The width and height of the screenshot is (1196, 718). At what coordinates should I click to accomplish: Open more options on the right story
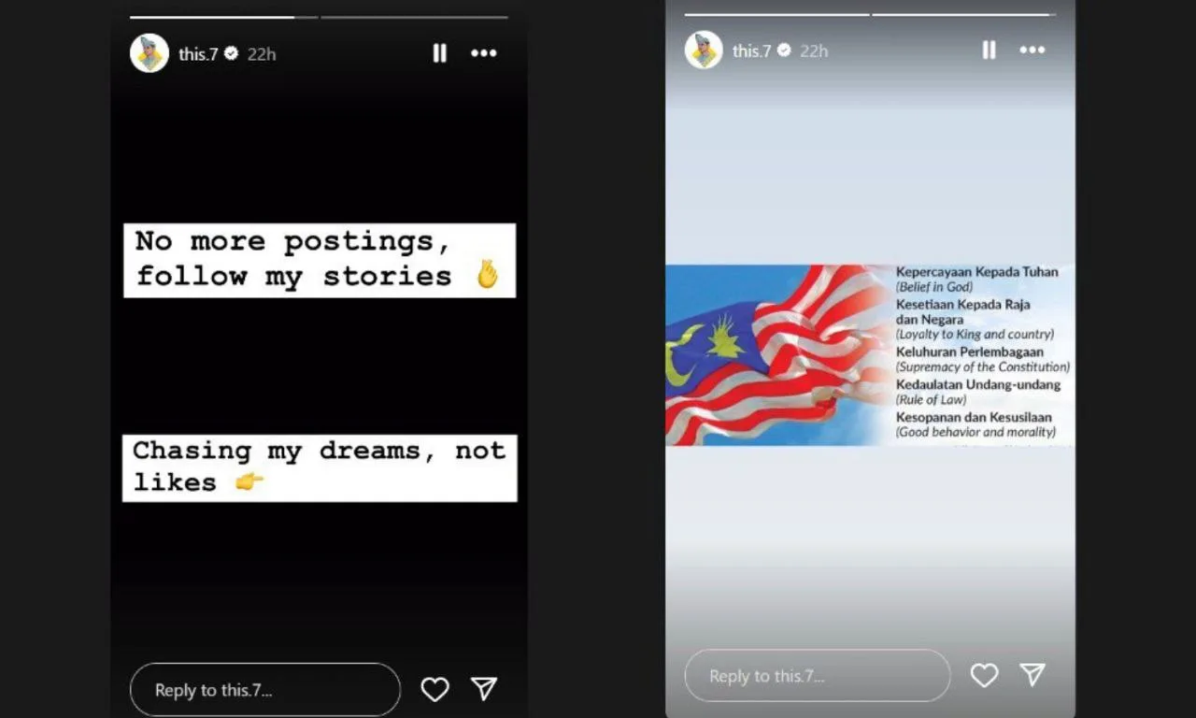pyautogui.click(x=1032, y=50)
